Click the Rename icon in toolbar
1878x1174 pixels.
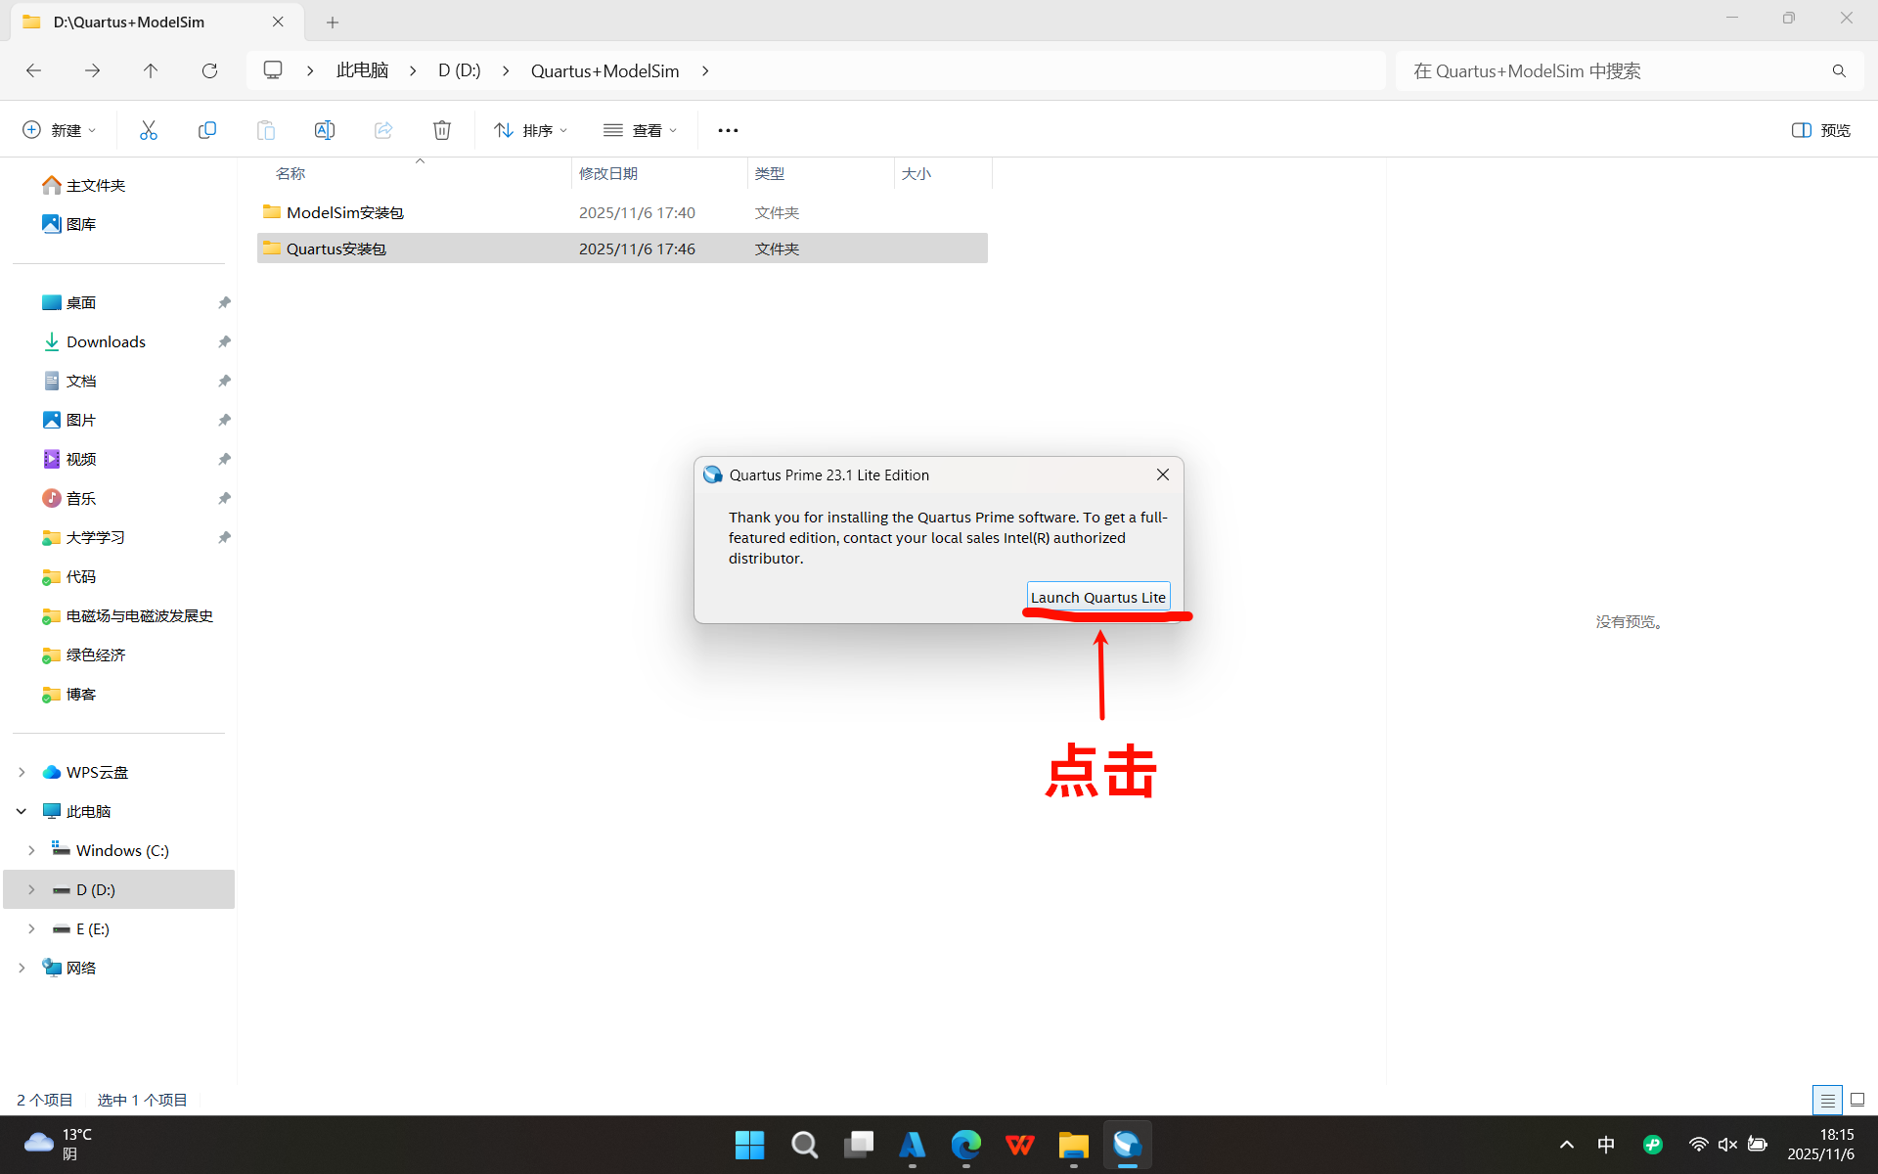click(x=325, y=130)
